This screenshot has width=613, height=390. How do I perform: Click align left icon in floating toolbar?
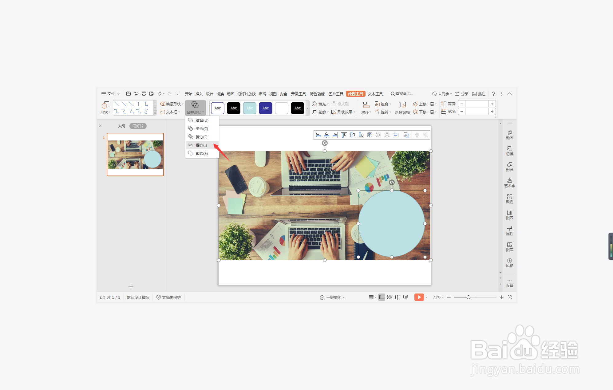pos(318,135)
